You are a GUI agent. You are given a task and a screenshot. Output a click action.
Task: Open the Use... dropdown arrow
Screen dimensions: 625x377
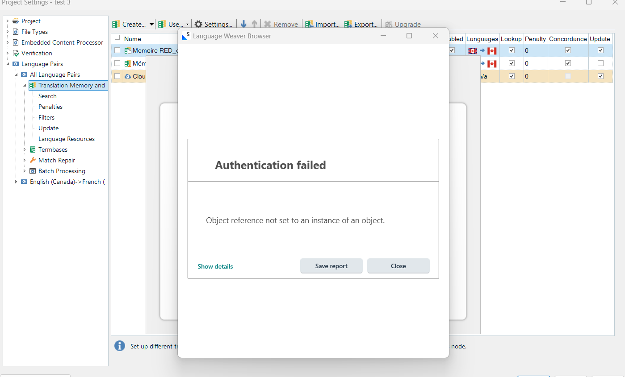tap(187, 24)
